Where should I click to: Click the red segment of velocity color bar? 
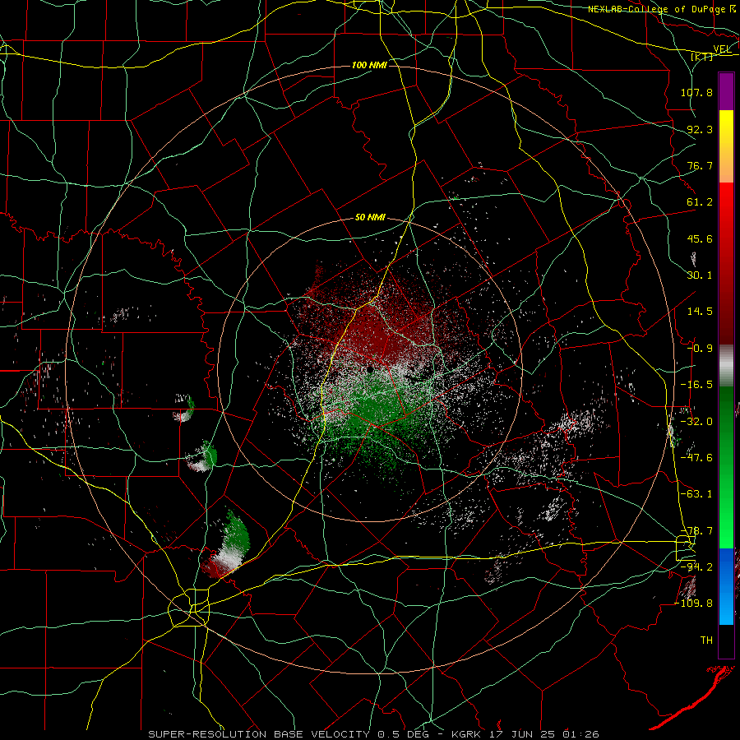pyautogui.click(x=726, y=263)
